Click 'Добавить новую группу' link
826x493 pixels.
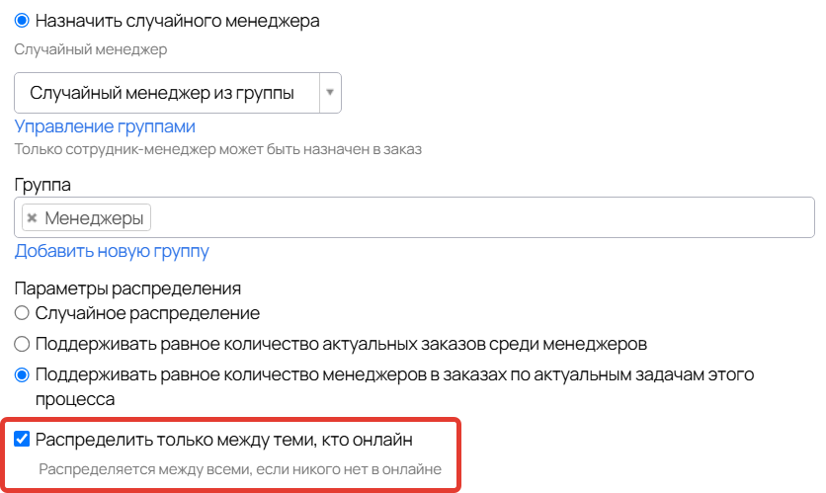pos(112,251)
